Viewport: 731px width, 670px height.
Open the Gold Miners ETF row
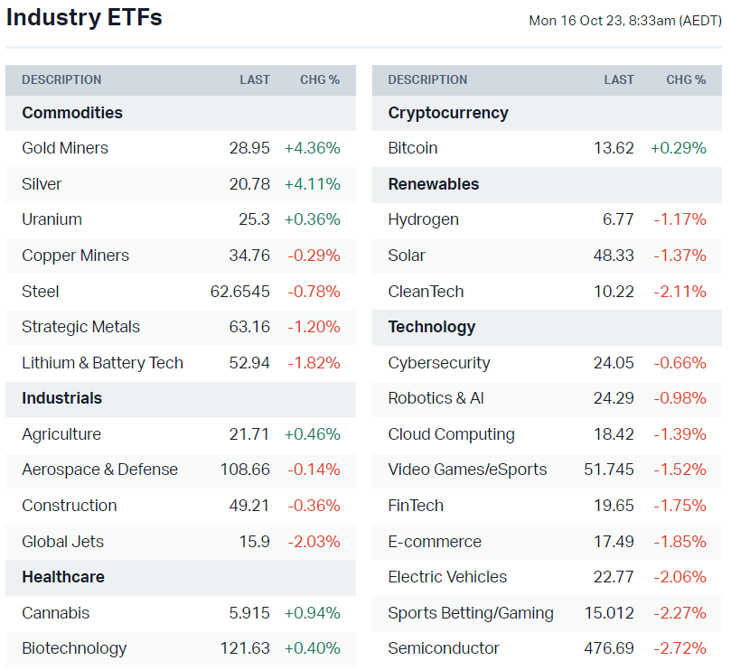tap(65, 148)
